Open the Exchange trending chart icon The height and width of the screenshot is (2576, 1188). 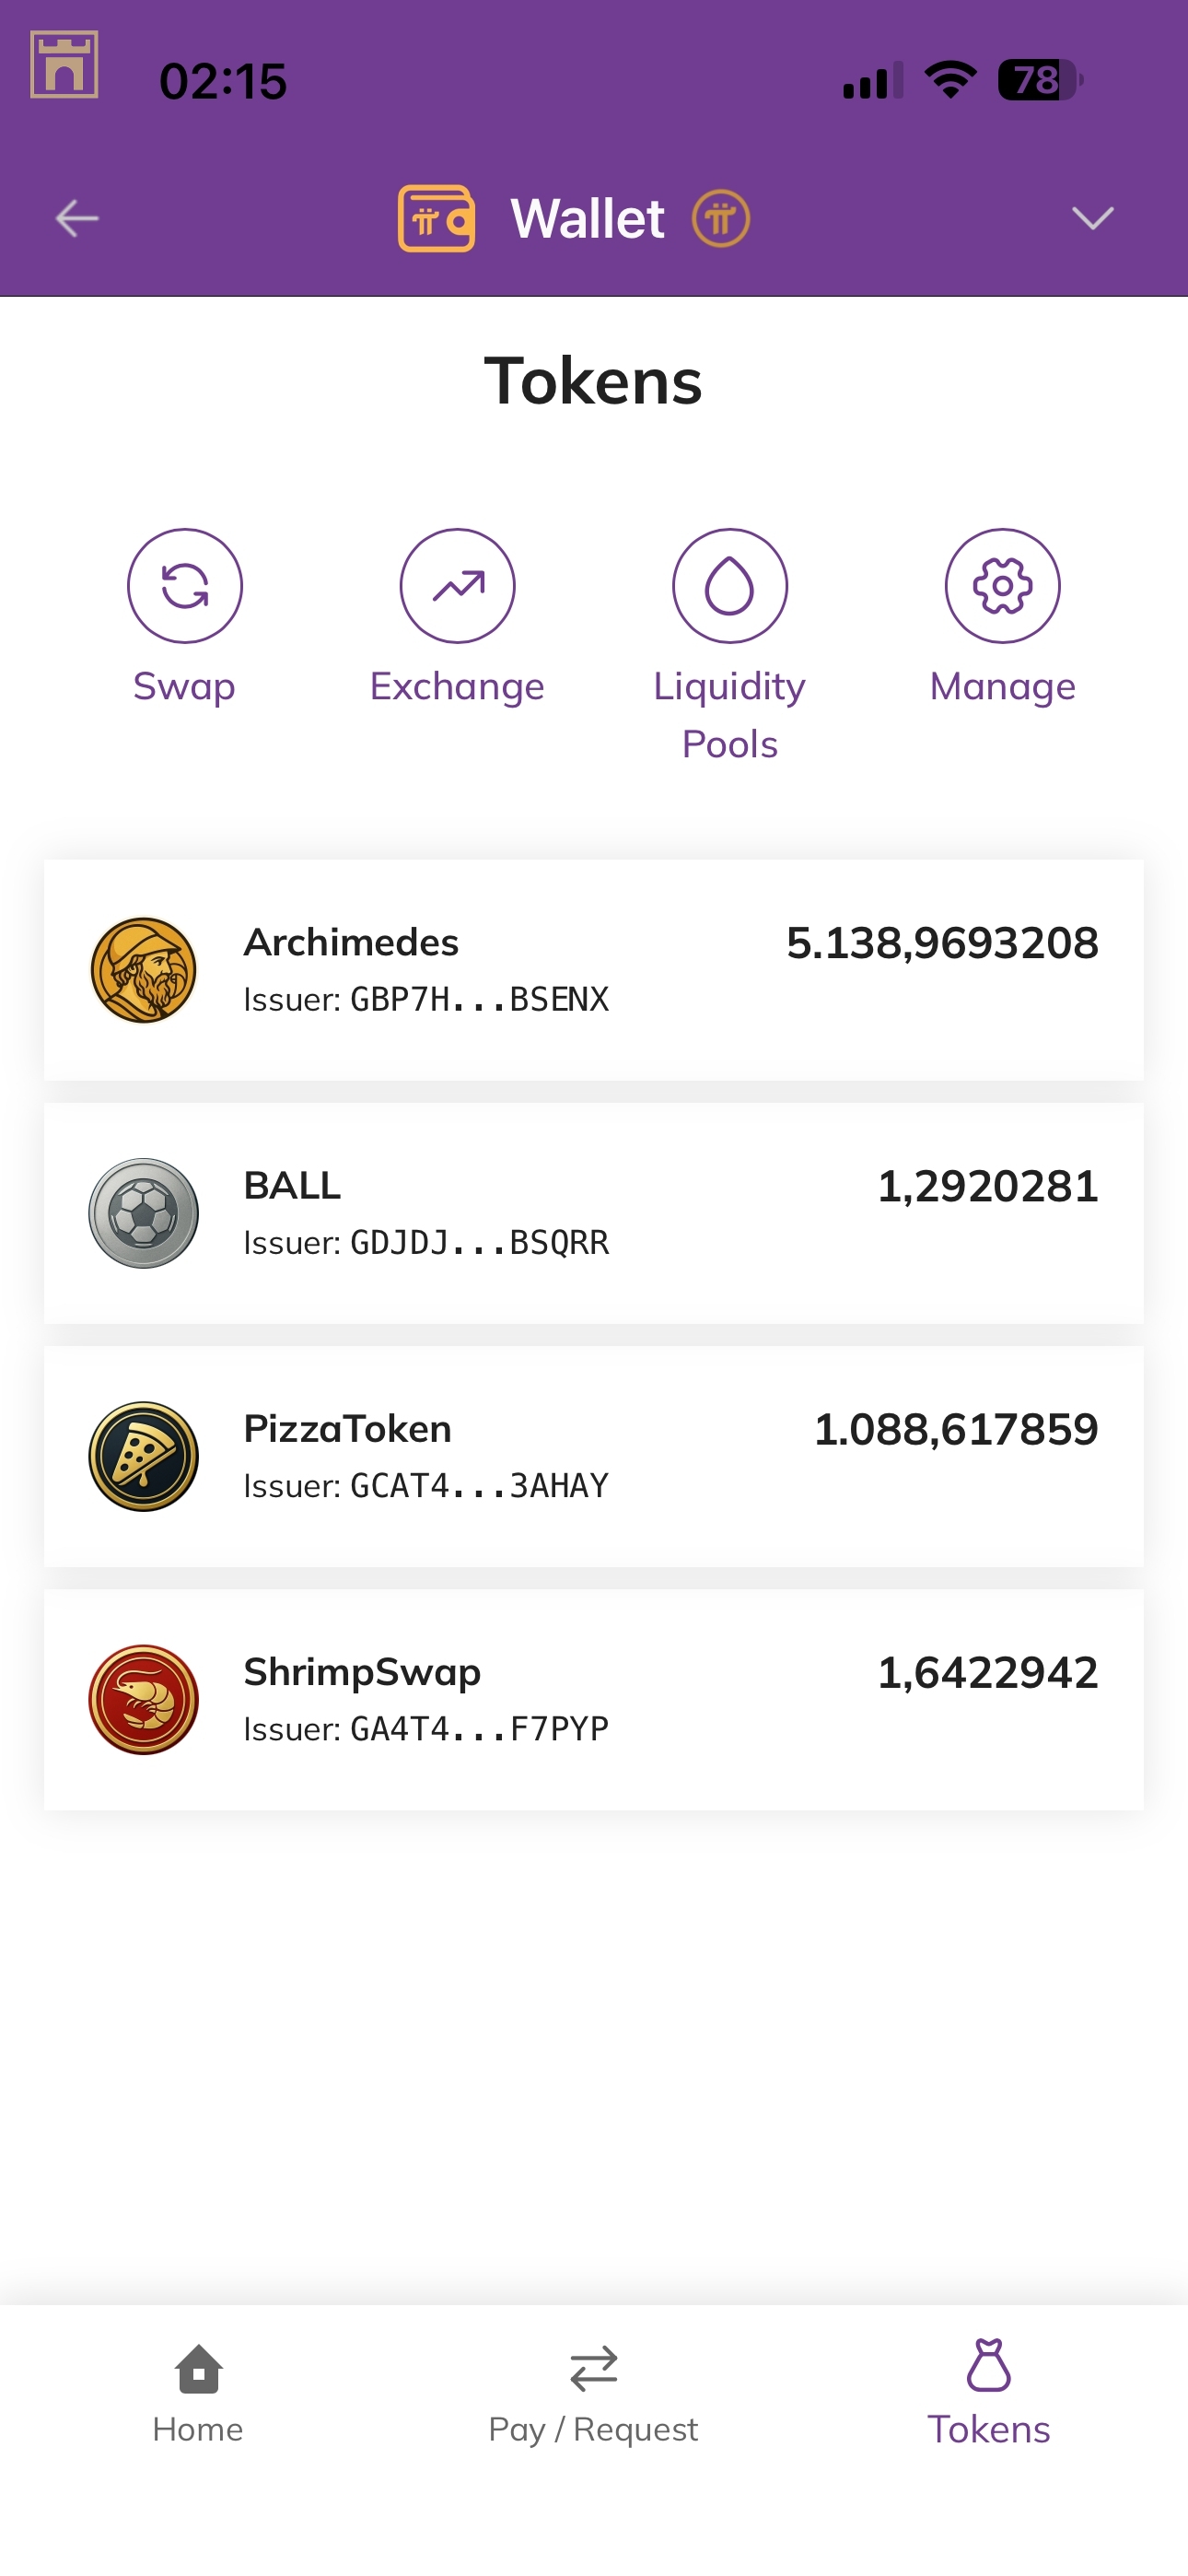pyautogui.click(x=457, y=586)
